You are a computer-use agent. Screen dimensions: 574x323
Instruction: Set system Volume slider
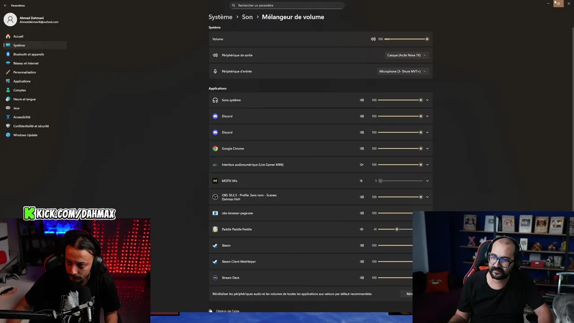coord(406,39)
